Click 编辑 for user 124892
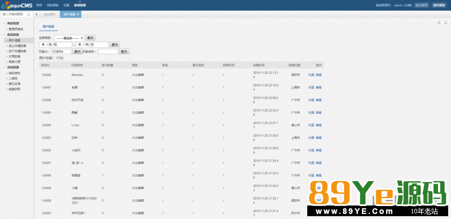Screen dimensions: 451x219 click(x=319, y=150)
